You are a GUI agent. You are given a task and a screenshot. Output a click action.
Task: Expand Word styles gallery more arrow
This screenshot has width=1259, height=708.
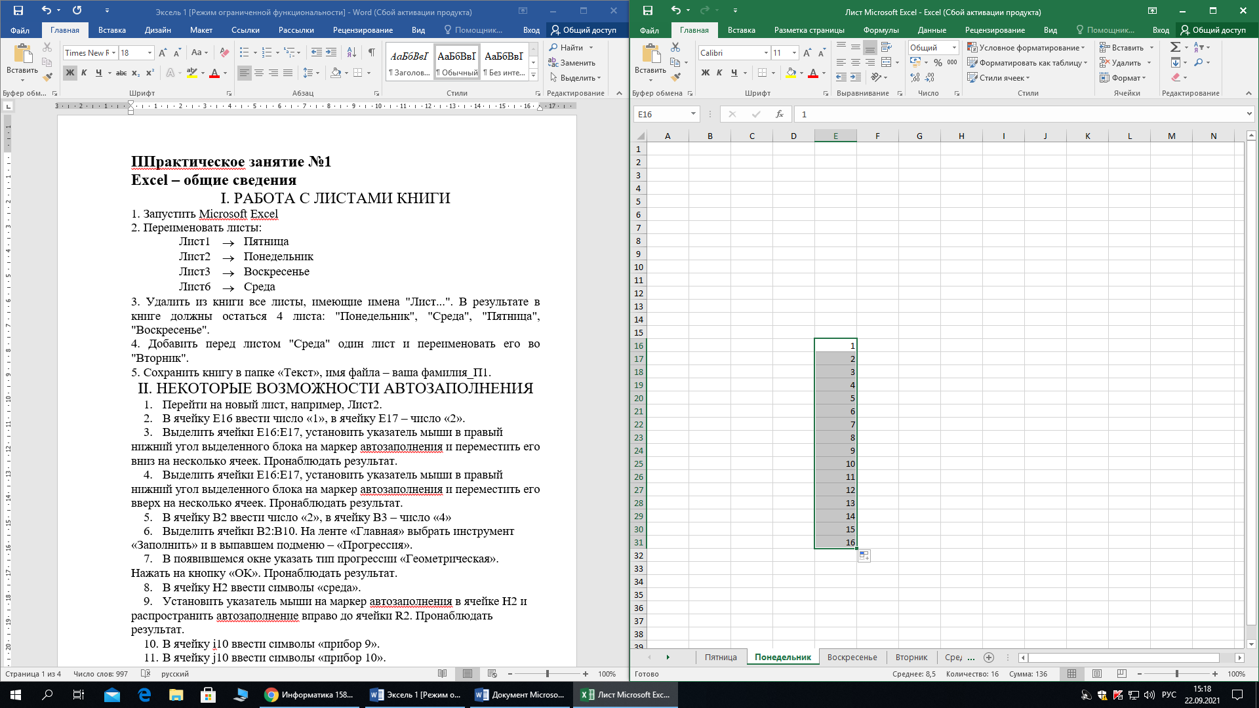pos(534,75)
